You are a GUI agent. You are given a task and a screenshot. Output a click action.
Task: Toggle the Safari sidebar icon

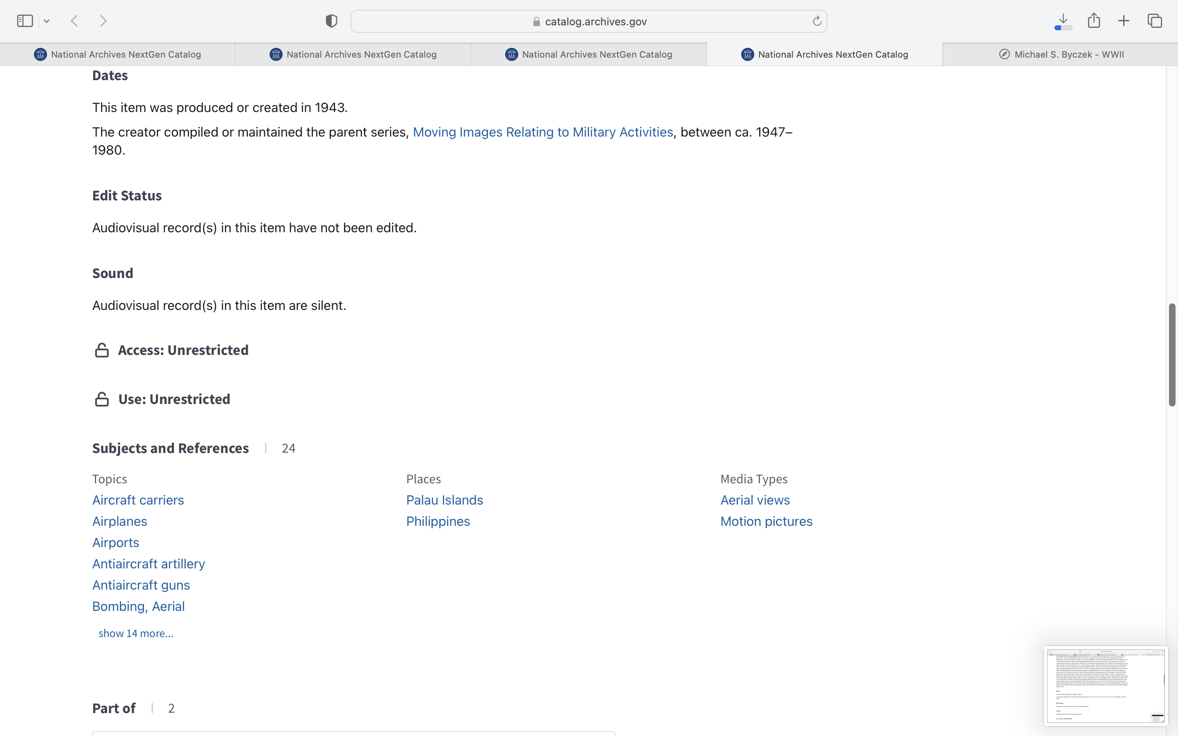(25, 21)
